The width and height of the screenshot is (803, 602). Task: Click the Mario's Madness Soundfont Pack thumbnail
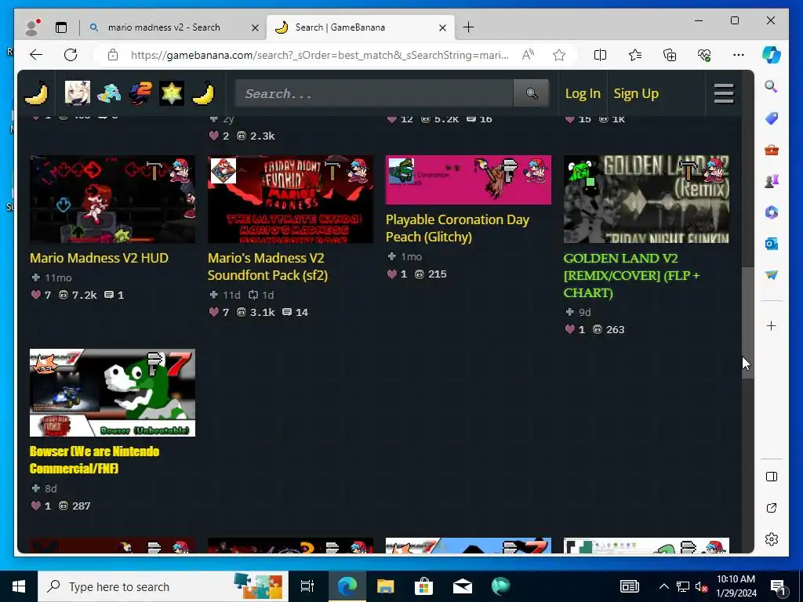point(290,199)
